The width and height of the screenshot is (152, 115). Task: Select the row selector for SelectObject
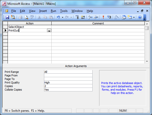(5, 27)
